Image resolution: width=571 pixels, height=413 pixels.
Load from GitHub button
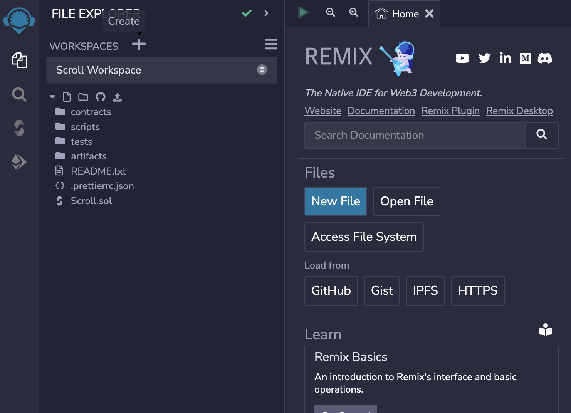click(331, 291)
